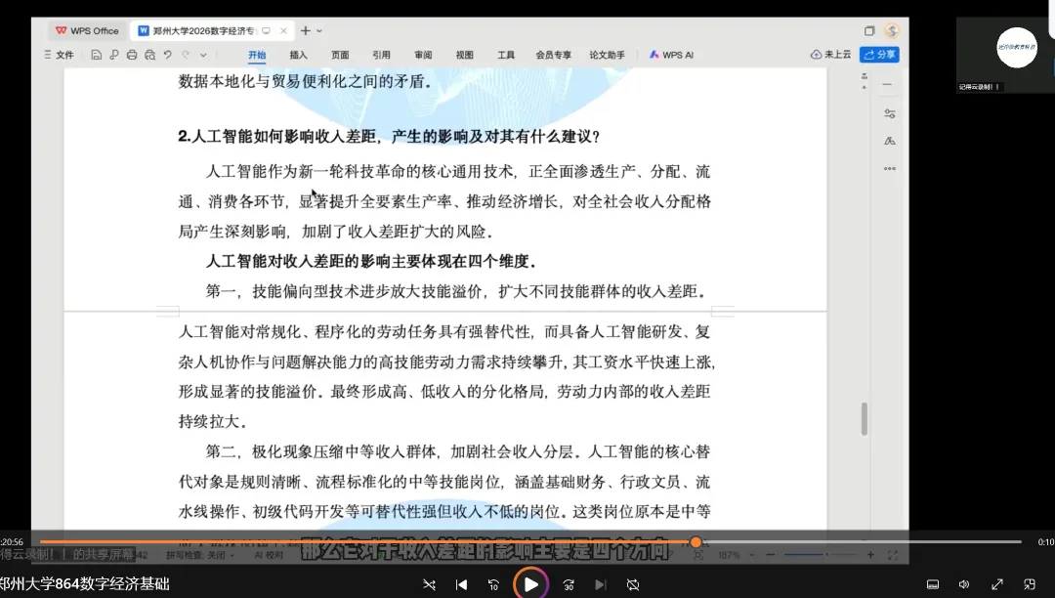Zoom out with the minus button in status bar
Screen dimensions: 1055x598
771,555
